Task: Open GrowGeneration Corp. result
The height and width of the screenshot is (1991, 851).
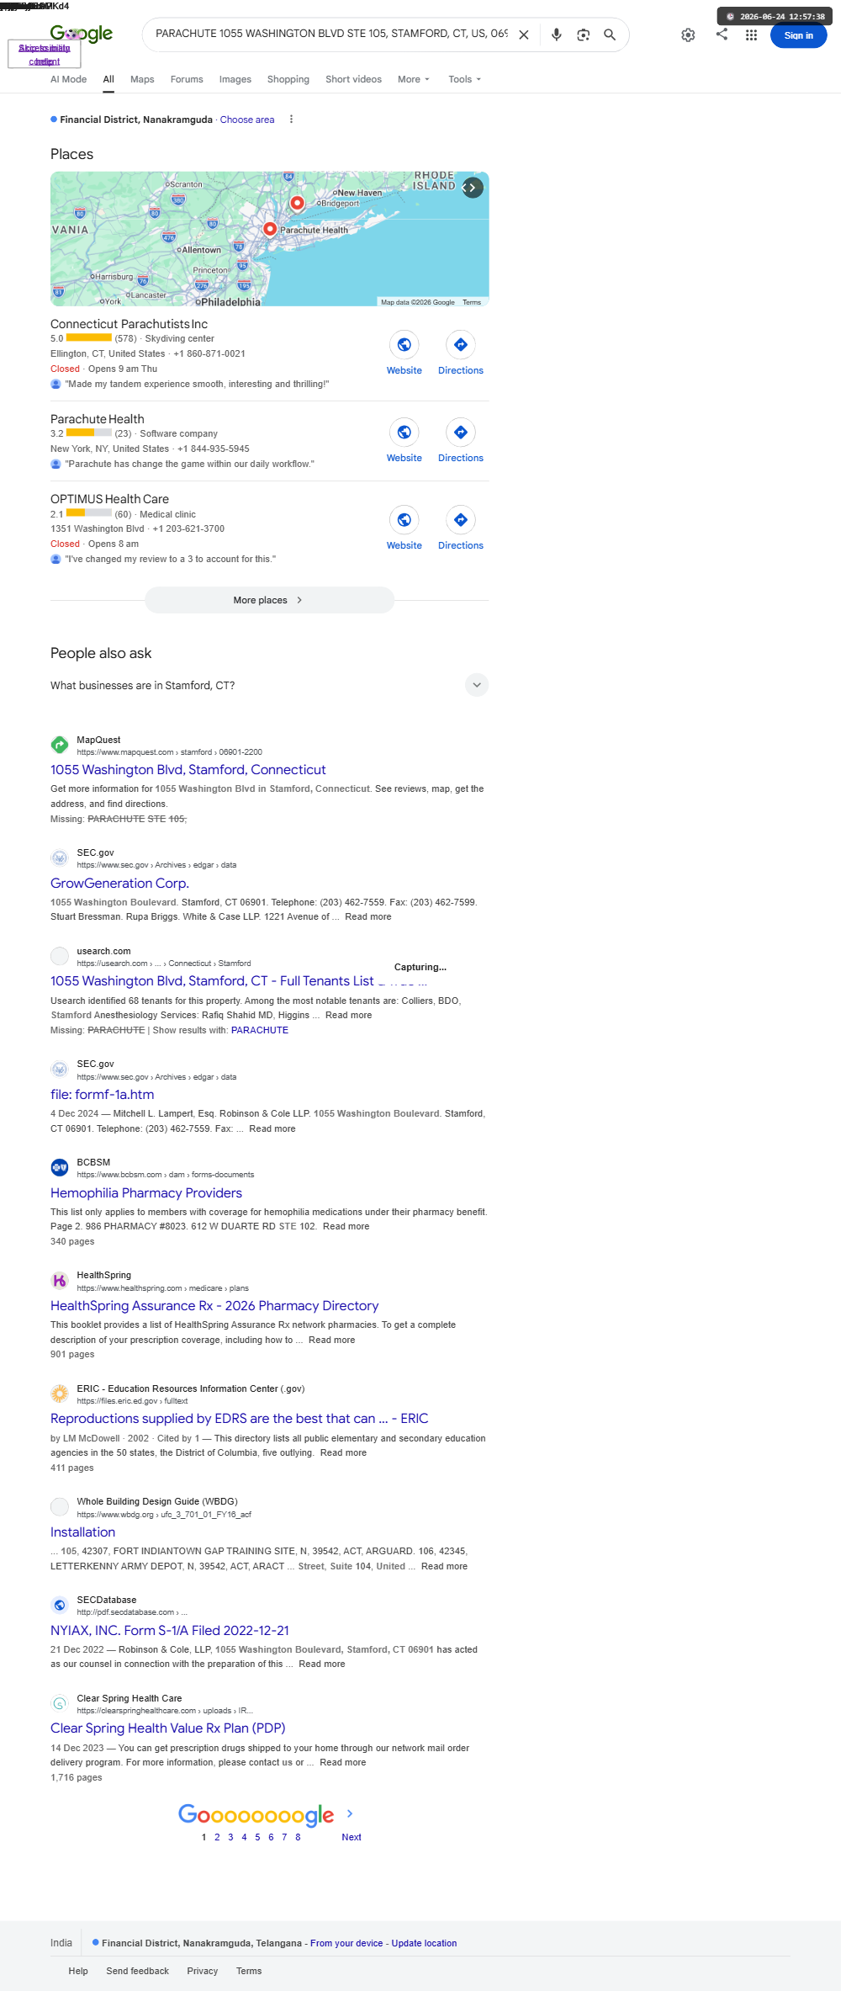Action: [x=119, y=883]
